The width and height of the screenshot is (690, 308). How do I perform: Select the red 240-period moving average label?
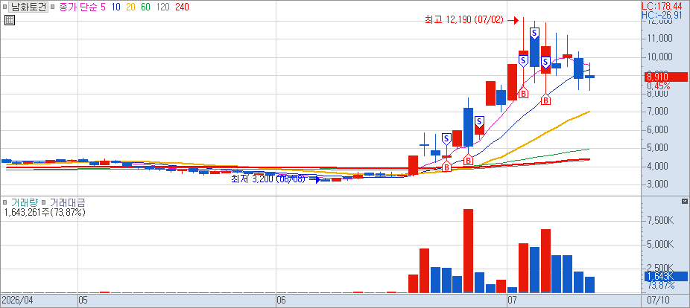[182, 7]
